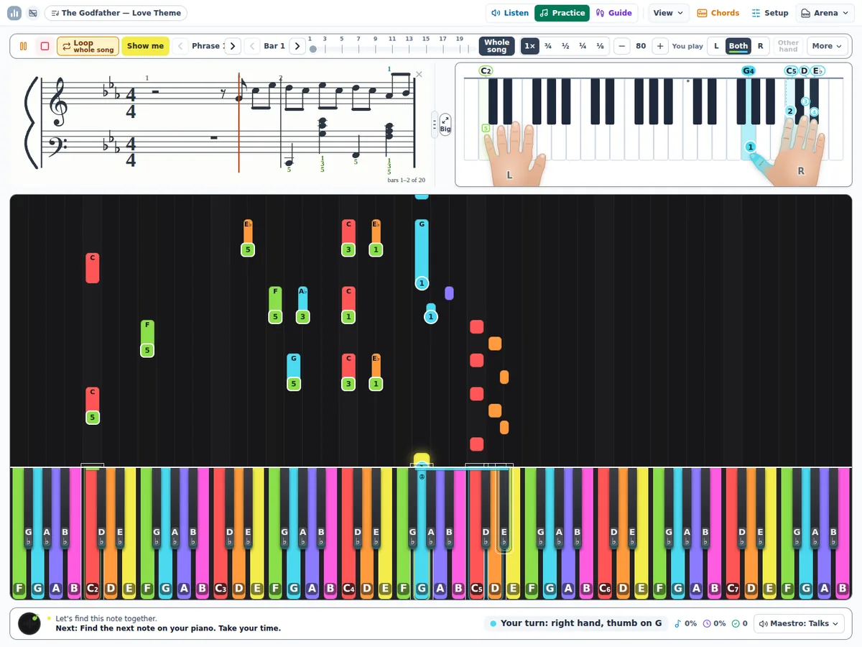Image resolution: width=862 pixels, height=647 pixels.
Task: Open the View dropdown
Action: [669, 13]
